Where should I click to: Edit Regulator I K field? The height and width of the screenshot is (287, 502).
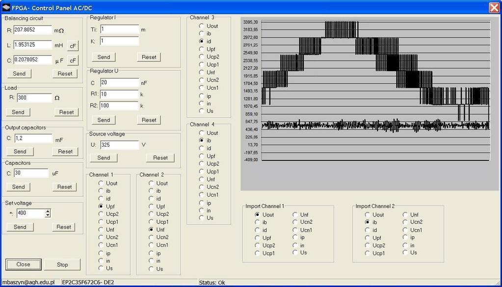click(119, 41)
